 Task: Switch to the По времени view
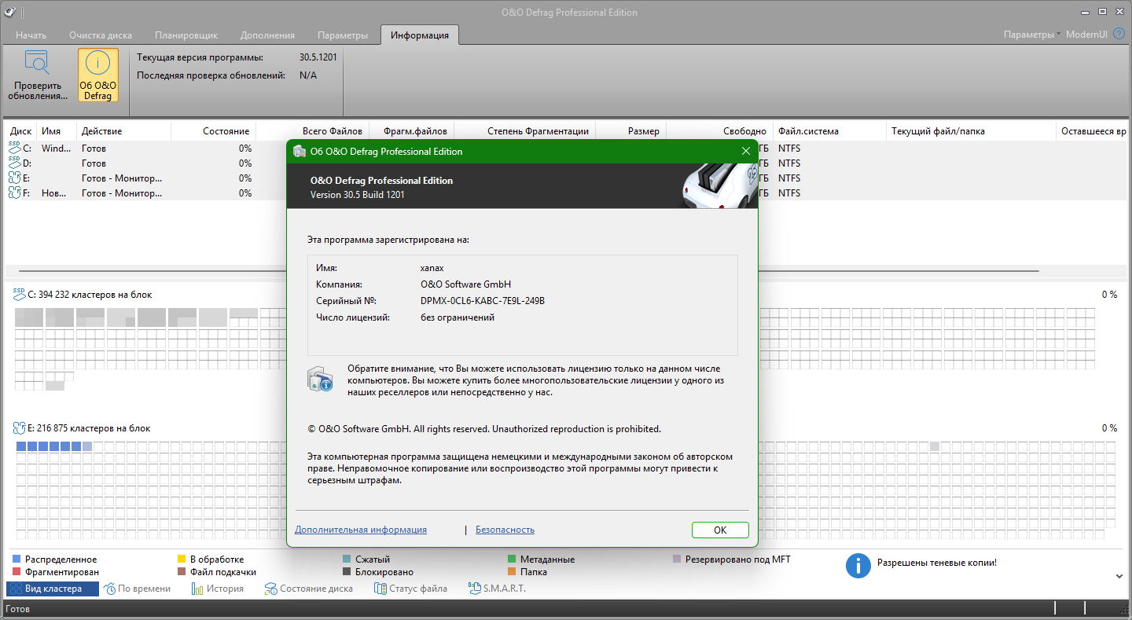[x=137, y=589]
